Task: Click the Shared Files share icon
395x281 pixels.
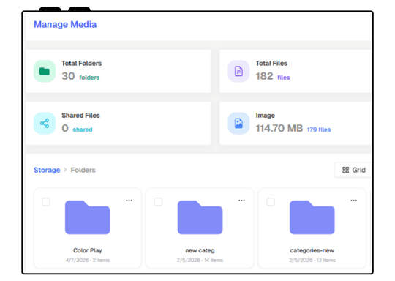Action: 45,123
